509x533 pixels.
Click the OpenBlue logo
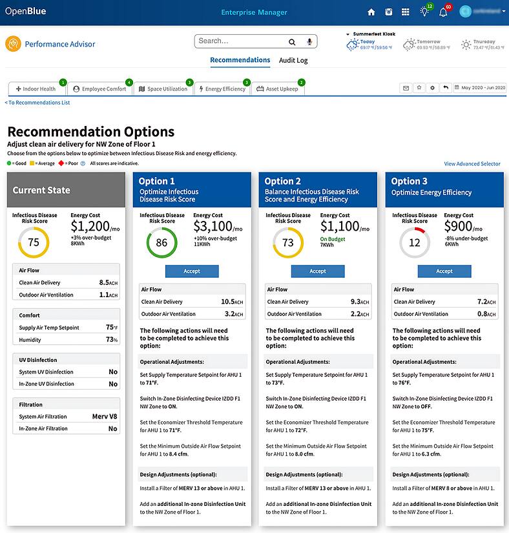point(25,11)
